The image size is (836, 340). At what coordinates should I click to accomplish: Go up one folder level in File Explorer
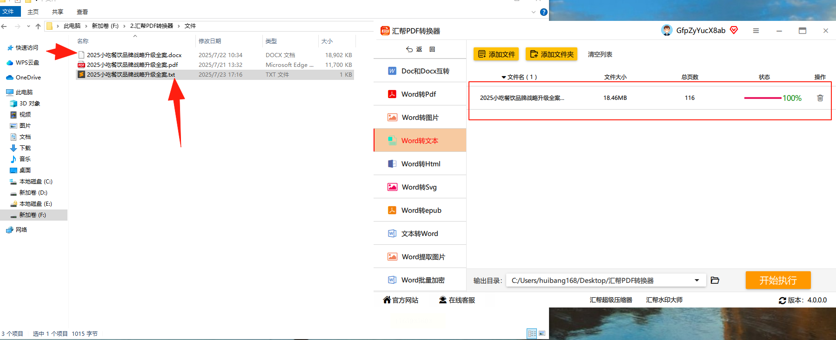tap(38, 26)
